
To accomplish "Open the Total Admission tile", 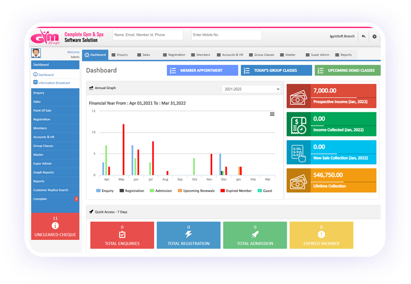I will point(255,235).
